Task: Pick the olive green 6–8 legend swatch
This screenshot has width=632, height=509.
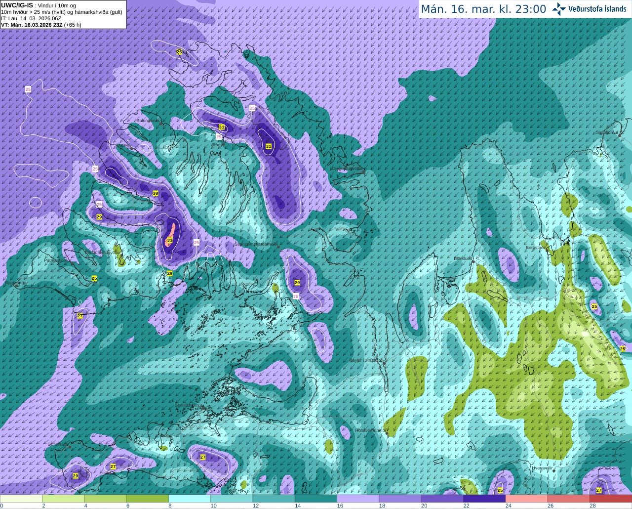Action: coord(147,499)
